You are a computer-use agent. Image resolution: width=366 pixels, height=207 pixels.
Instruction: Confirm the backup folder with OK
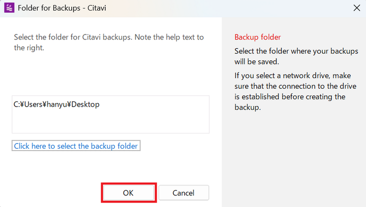click(129, 193)
